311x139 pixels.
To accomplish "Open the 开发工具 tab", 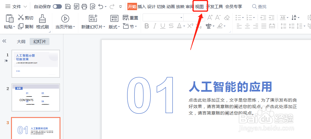I will 214,7.
